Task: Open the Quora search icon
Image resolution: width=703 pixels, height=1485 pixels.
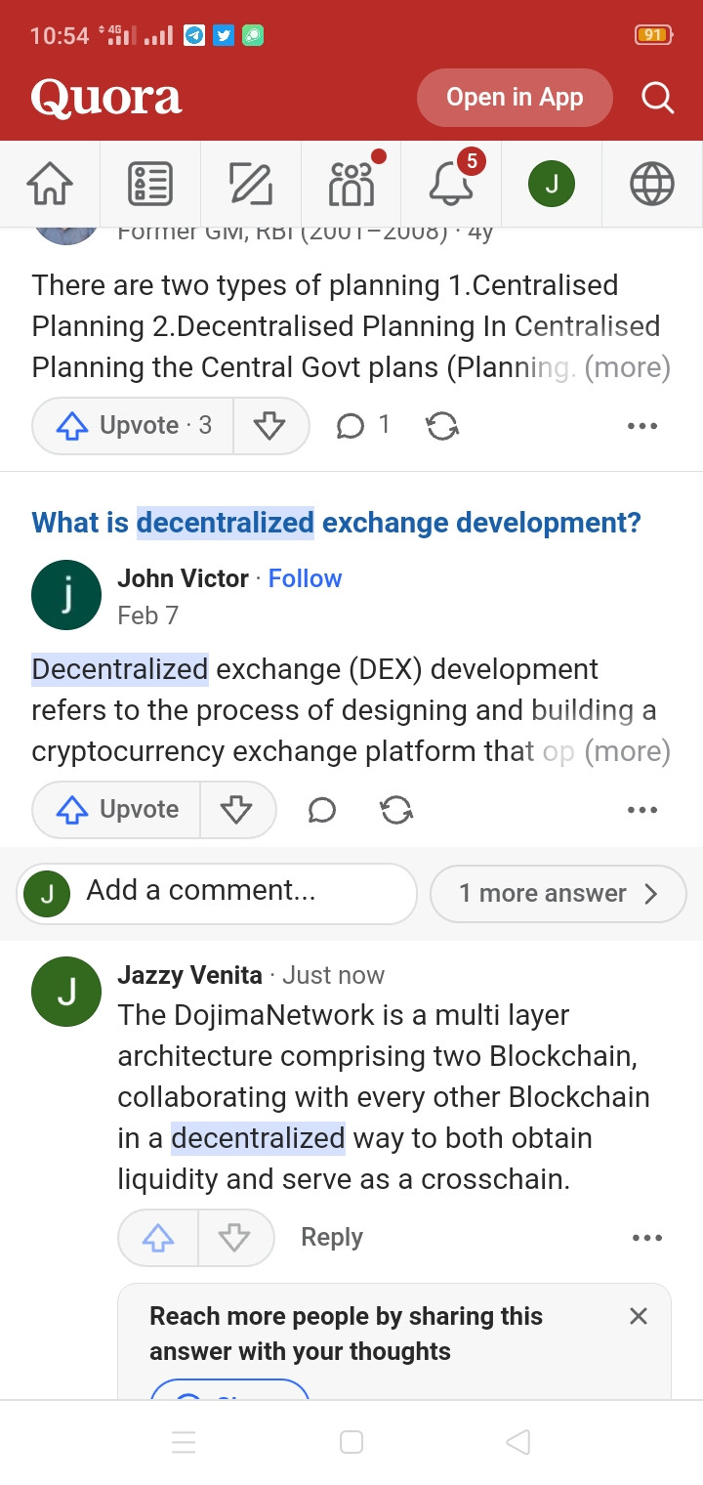Action: (x=657, y=98)
